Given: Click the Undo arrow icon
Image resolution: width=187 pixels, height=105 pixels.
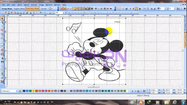Looking at the screenshot, I should 41,13.
